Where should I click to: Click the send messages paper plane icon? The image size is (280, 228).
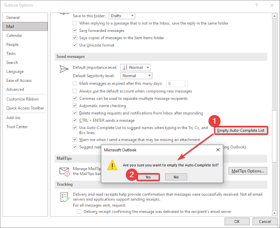pos(64,69)
